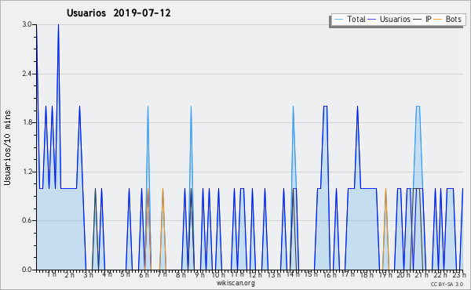Click the 19 h x-axis label

[385, 275]
